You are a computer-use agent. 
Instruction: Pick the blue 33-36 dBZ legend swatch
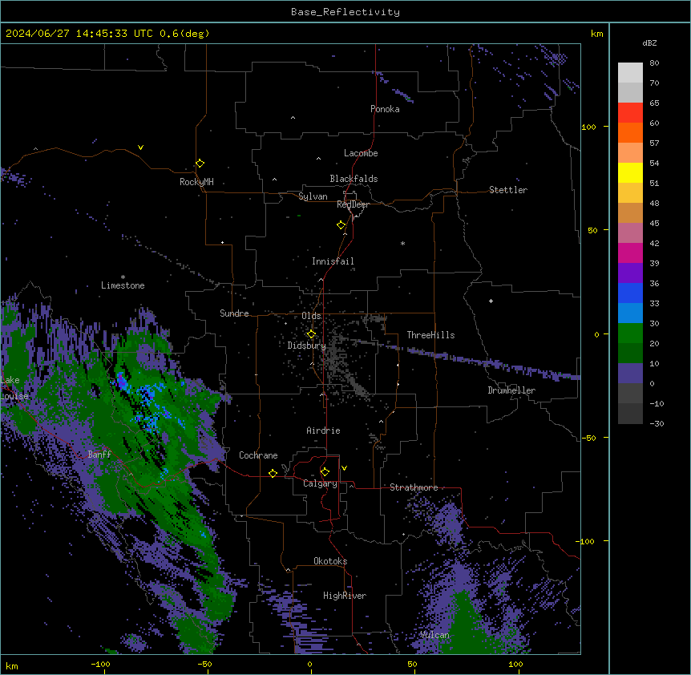pos(630,293)
